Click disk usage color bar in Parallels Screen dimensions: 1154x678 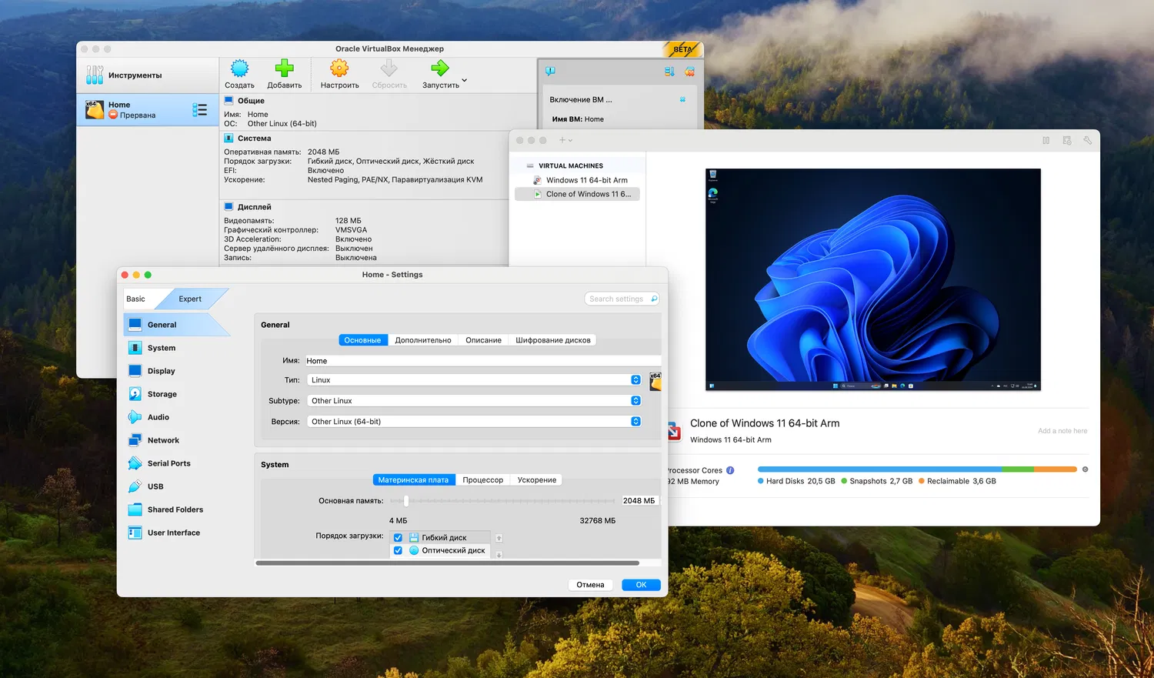(x=917, y=469)
